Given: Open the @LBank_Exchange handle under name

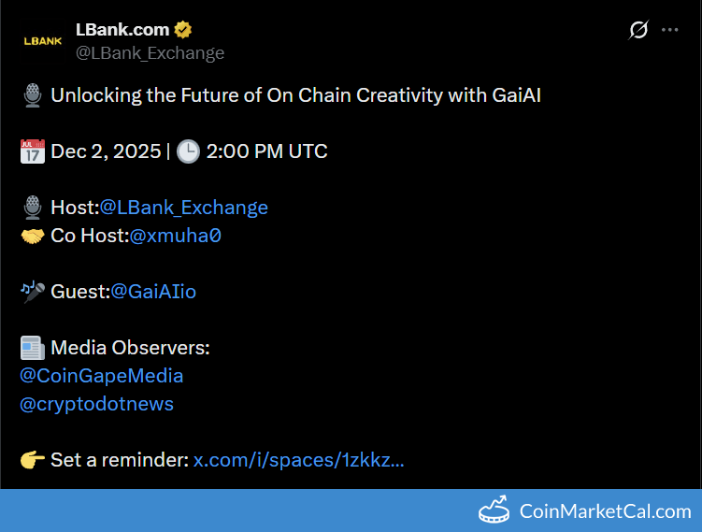Looking at the screenshot, I should coord(150,53).
